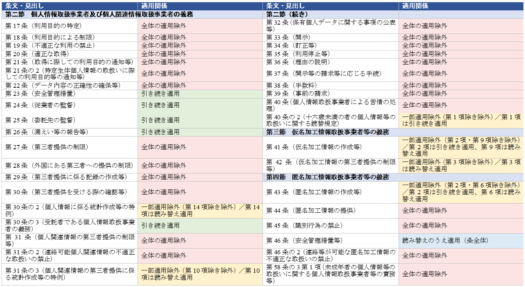Select the 第23条(安全管理措置) cell
This screenshot has width=525, height=287.
tap(70, 94)
